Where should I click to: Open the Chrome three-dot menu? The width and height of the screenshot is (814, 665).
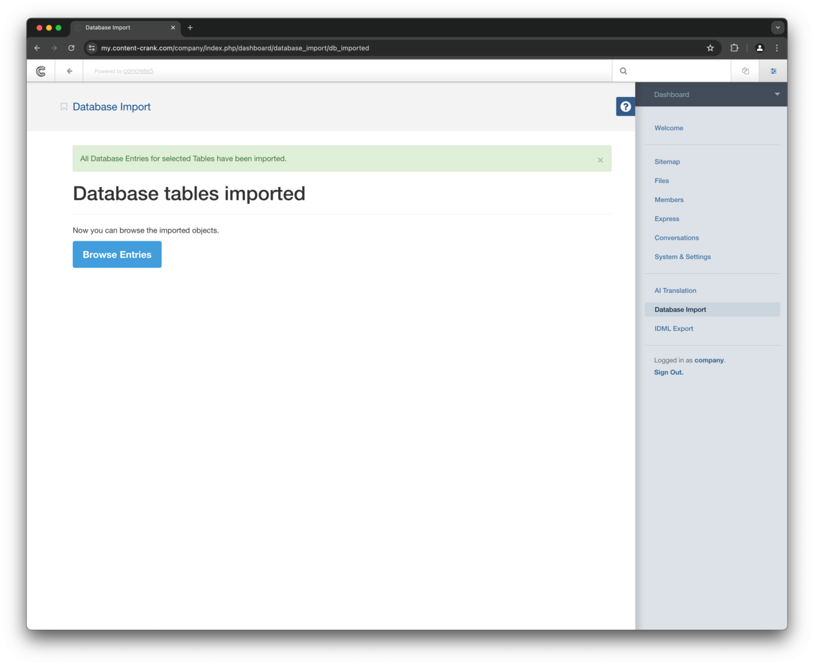coord(777,48)
